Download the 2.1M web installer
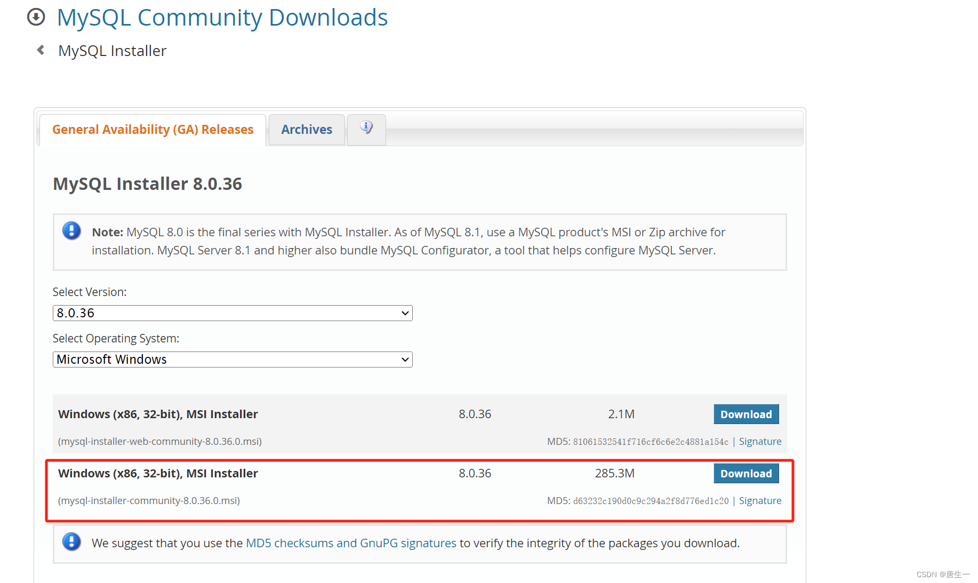The width and height of the screenshot is (978, 583). coord(746,414)
